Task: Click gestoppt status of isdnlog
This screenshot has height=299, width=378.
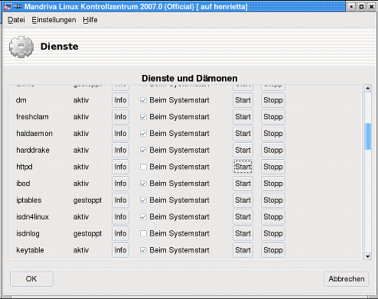Action: click(87, 234)
